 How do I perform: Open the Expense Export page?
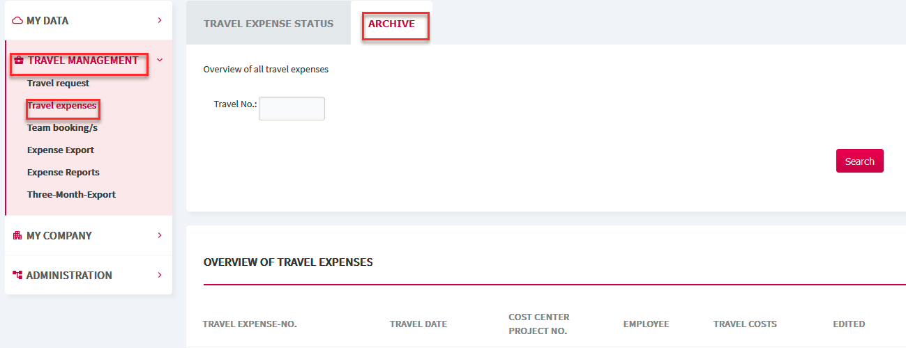pyautogui.click(x=61, y=150)
